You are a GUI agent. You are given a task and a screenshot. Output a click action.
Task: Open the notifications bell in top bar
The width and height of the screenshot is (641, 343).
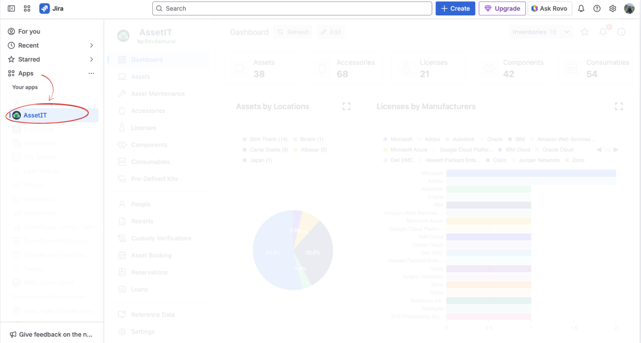[x=581, y=9]
